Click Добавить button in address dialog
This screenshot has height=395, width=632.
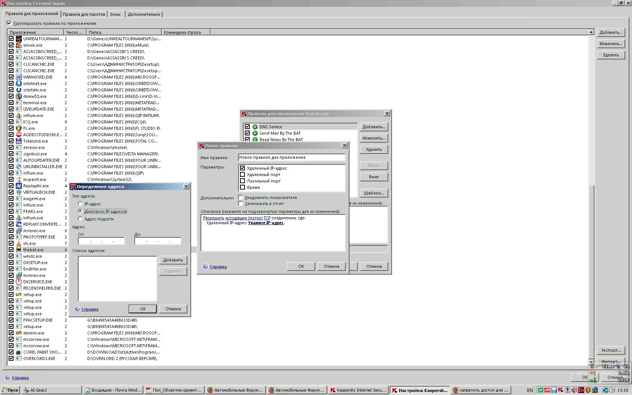tap(173, 260)
